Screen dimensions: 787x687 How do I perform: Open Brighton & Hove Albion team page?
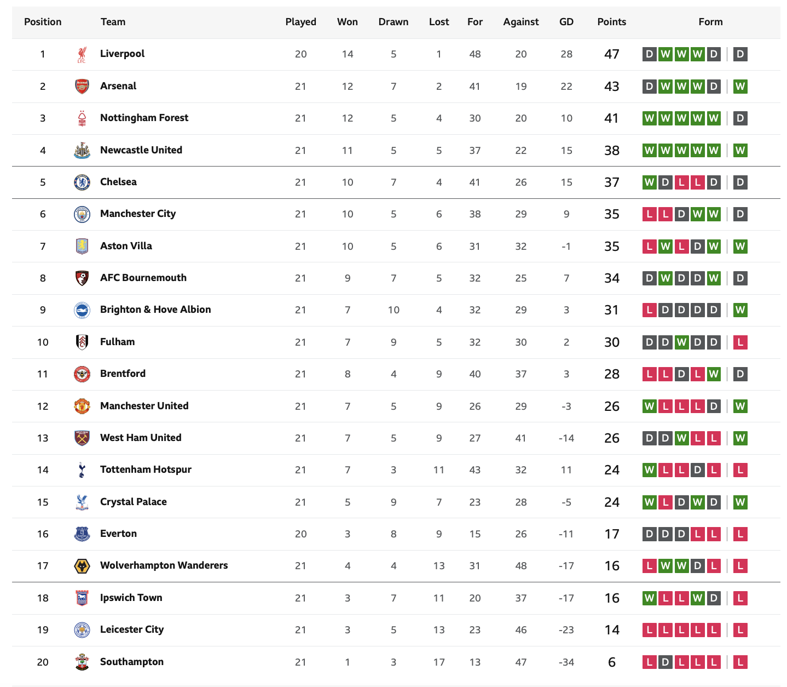pyautogui.click(x=155, y=310)
